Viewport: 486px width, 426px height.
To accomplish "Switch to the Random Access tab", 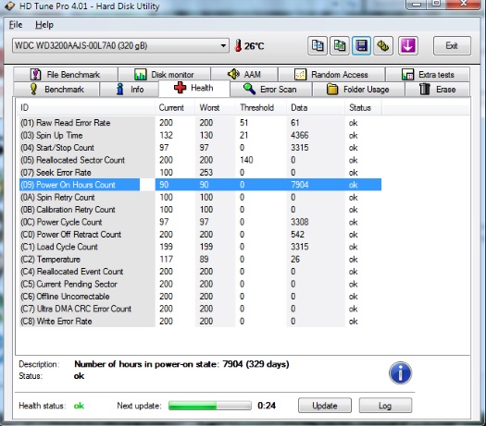I will (x=331, y=75).
